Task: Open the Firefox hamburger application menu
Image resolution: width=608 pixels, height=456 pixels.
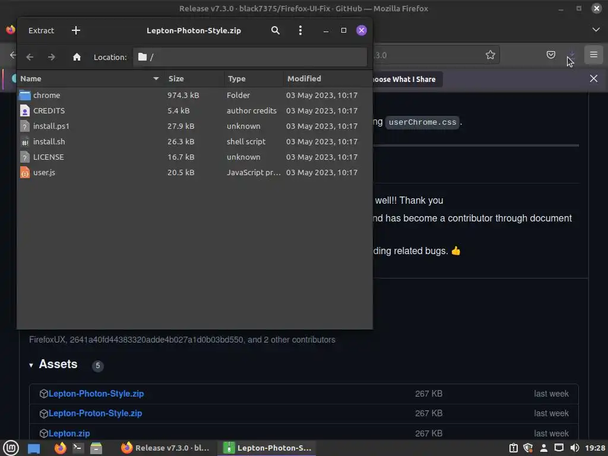Action: coord(594,55)
